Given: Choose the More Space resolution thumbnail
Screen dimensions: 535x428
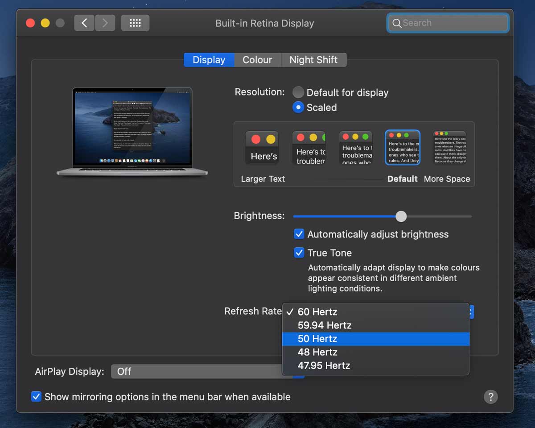Looking at the screenshot, I should pyautogui.click(x=449, y=148).
